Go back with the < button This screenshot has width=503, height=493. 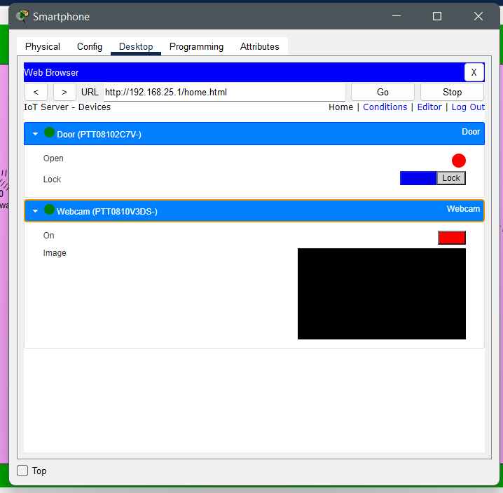pyautogui.click(x=36, y=92)
